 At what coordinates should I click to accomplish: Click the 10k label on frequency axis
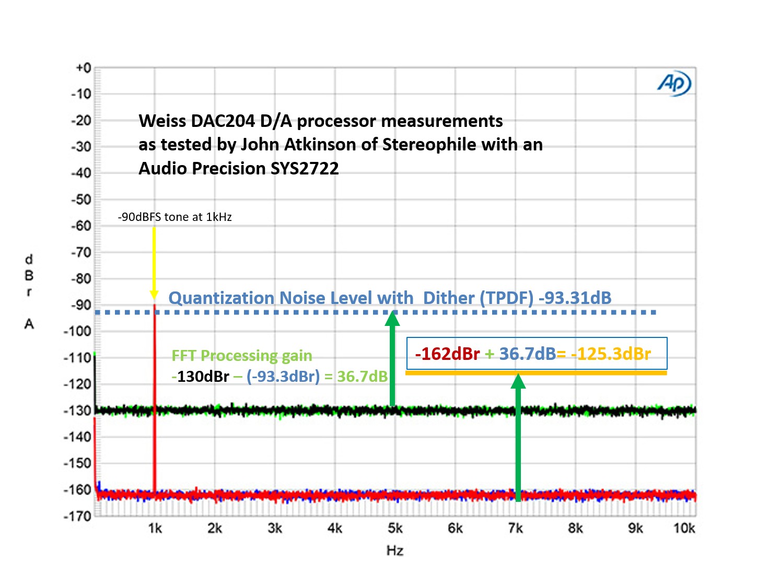click(x=684, y=529)
